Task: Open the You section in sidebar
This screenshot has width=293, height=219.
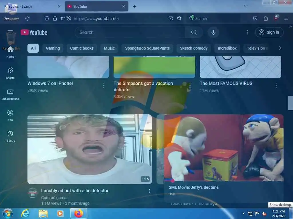Action: (10, 115)
